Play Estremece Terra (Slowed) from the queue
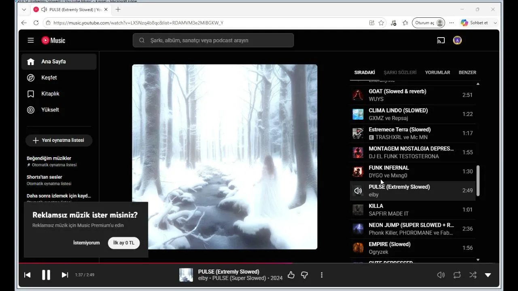 pos(413,133)
